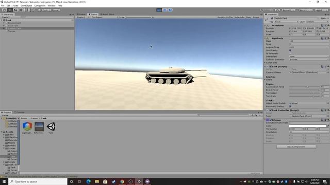Open the Collision Detection dropdown

(309, 60)
